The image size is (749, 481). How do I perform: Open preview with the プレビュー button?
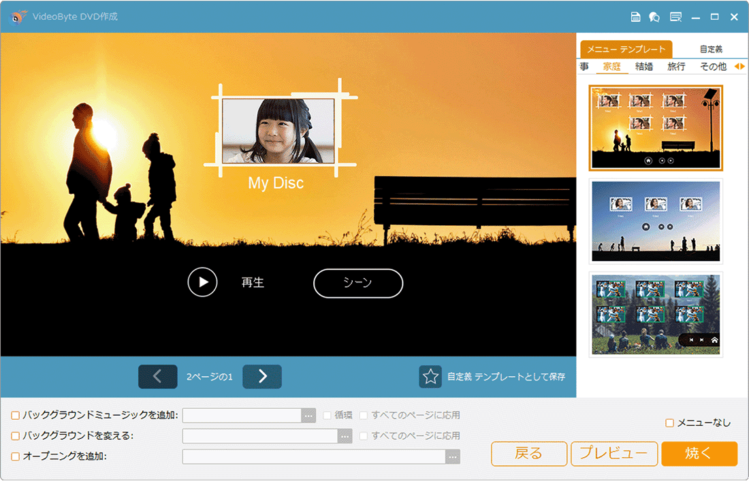613,454
